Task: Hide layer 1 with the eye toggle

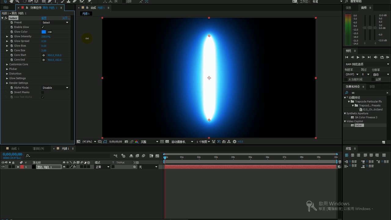Action: click(x=3, y=167)
